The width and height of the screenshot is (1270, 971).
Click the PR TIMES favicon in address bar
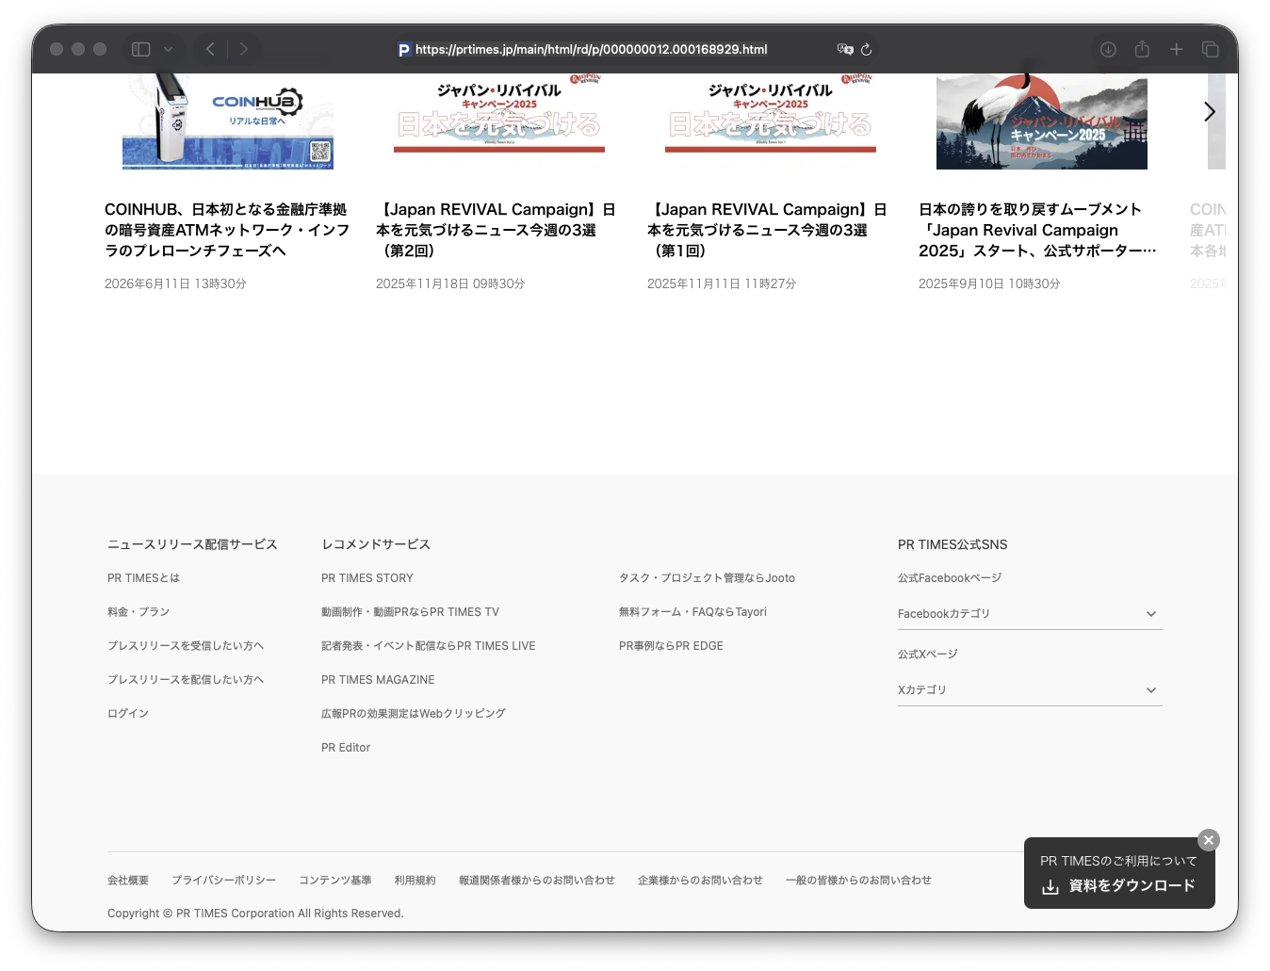pyautogui.click(x=404, y=50)
